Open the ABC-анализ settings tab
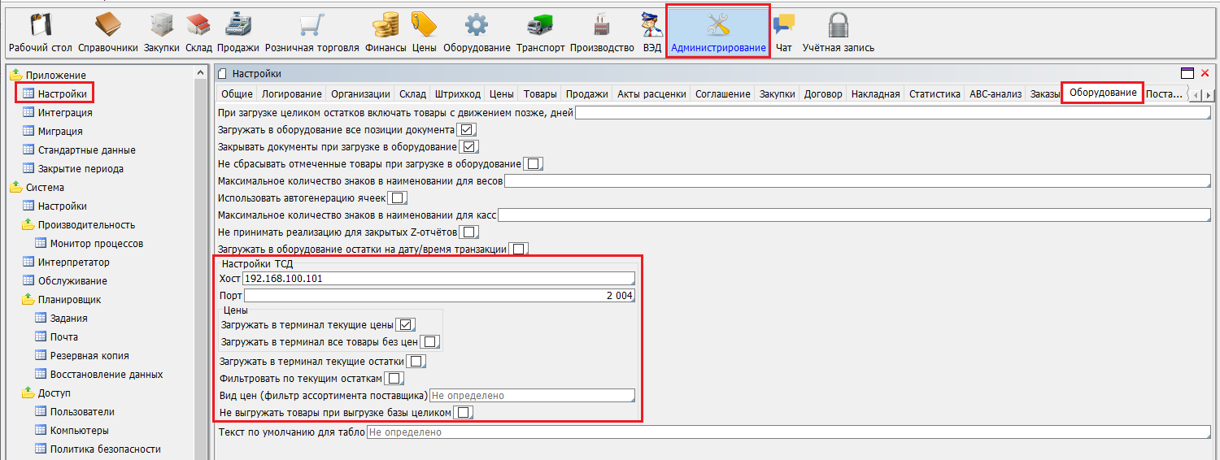The width and height of the screenshot is (1220, 460). 995,94
